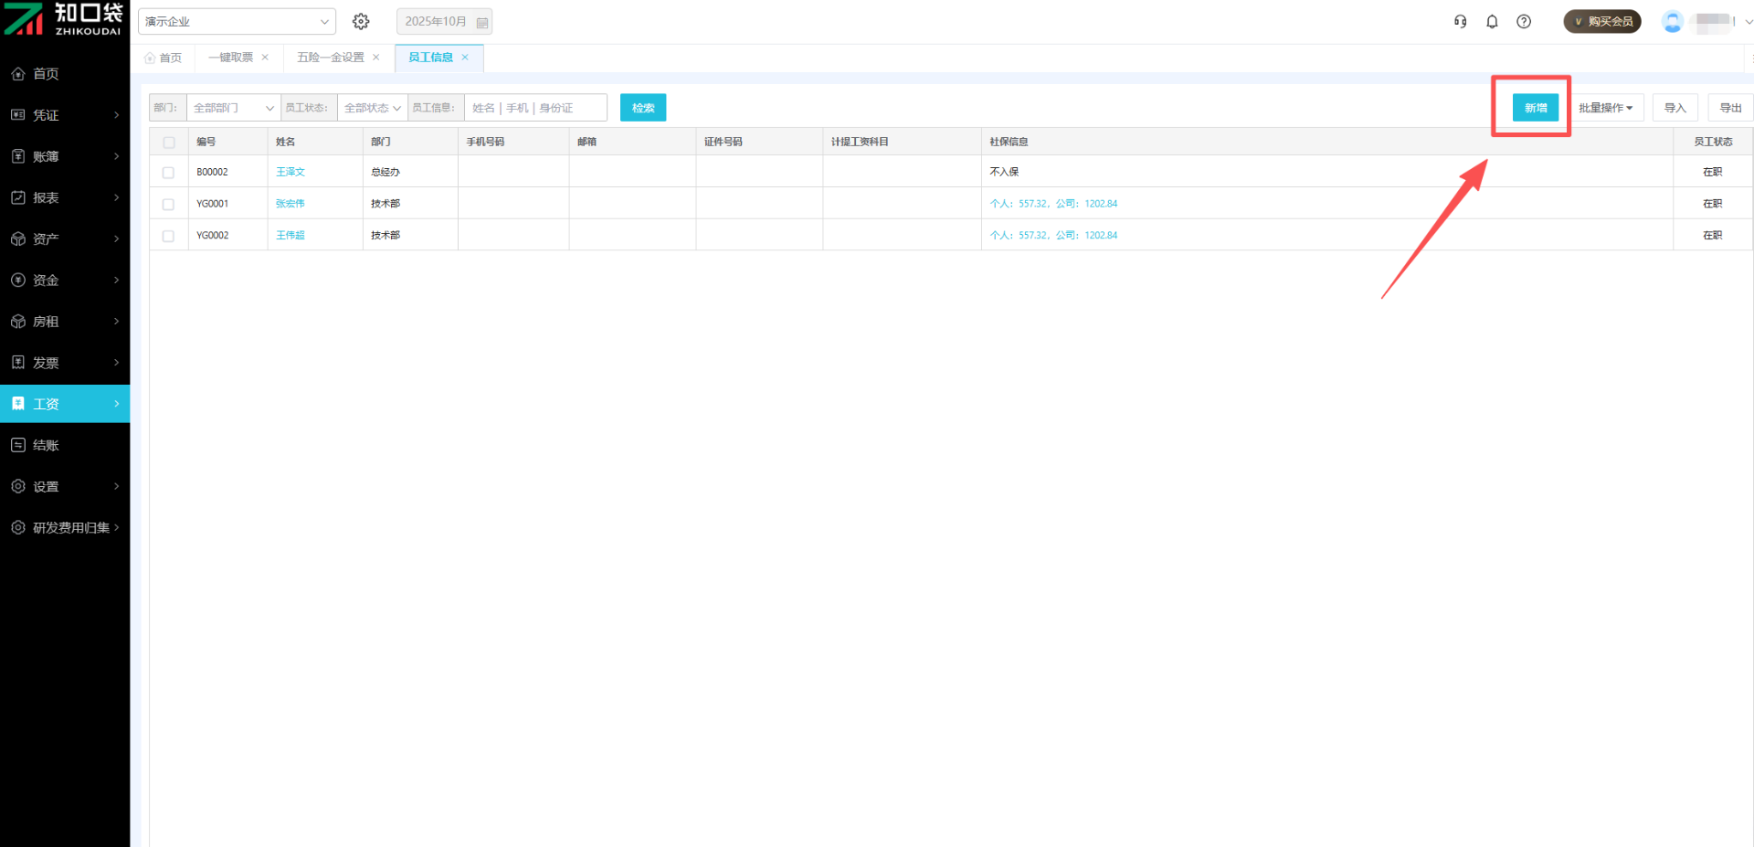Screen dimensions: 1754x847
Task: Toggle the select-all checkbox in table header
Action: pyautogui.click(x=169, y=143)
